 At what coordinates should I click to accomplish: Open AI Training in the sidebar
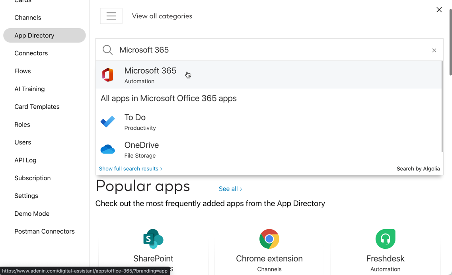pyautogui.click(x=29, y=89)
